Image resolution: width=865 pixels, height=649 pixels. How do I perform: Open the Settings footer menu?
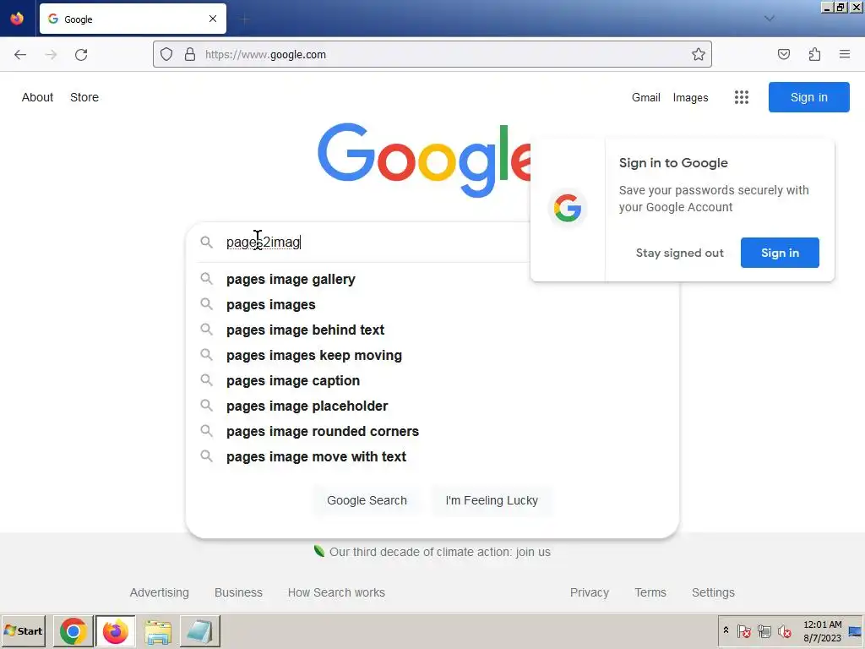[x=713, y=592]
